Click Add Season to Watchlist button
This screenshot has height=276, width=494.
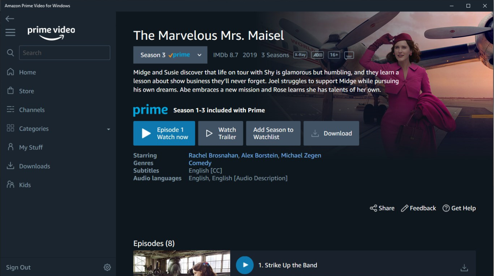(273, 133)
